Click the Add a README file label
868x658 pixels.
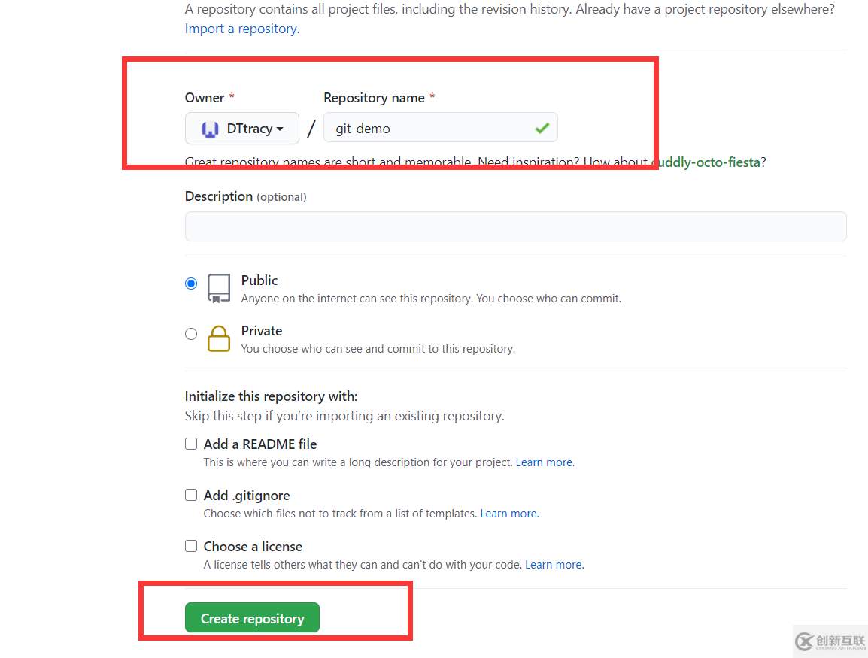click(x=260, y=444)
